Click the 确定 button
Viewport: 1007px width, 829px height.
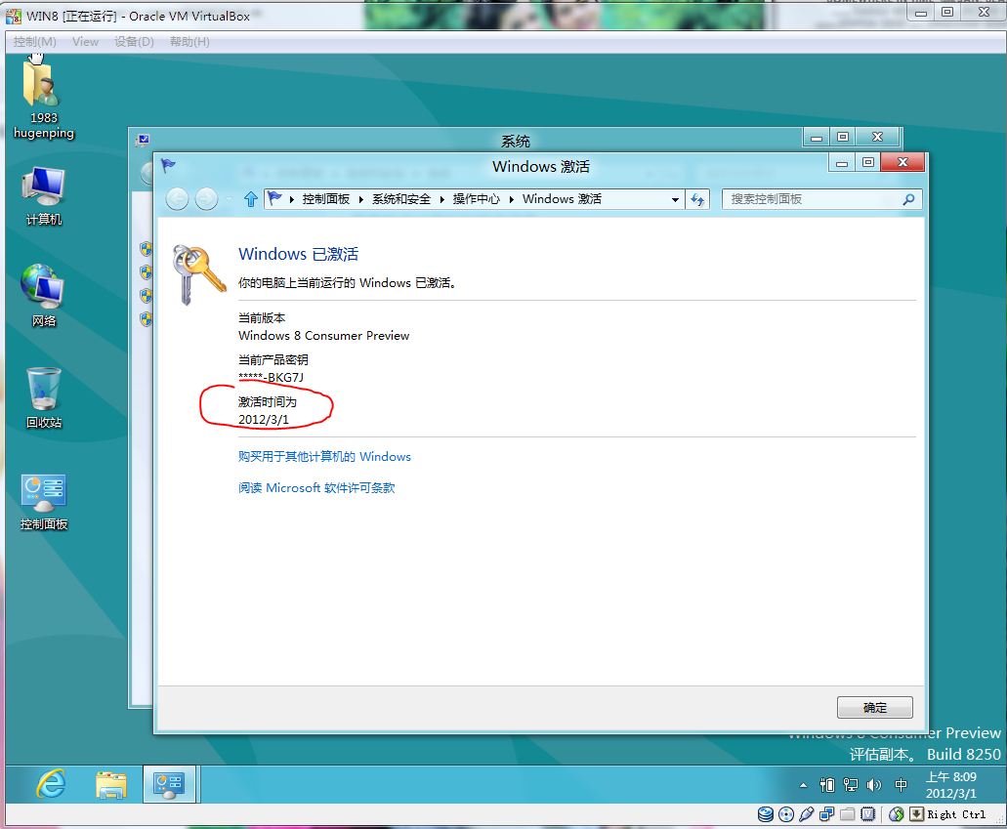point(874,708)
